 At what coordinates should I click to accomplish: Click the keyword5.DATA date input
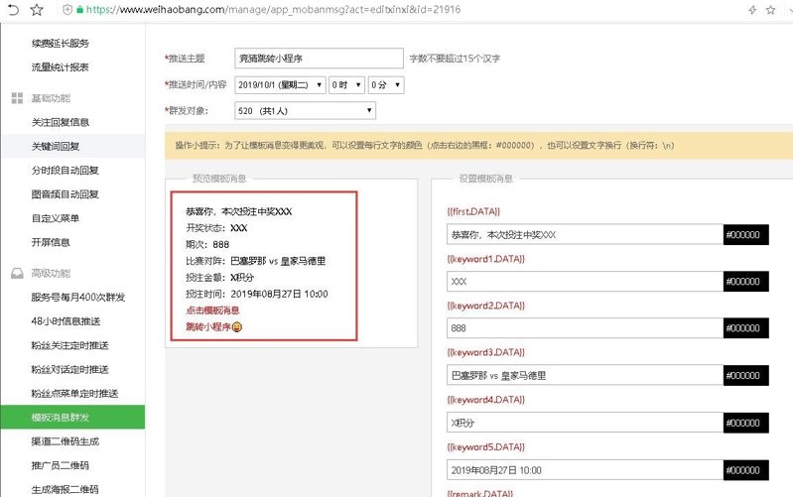click(x=586, y=470)
